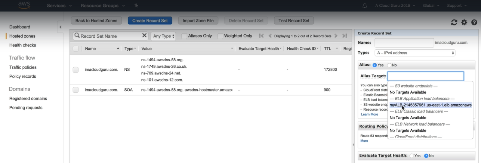
Task: Click in the record Name input field
Action: click(404, 43)
